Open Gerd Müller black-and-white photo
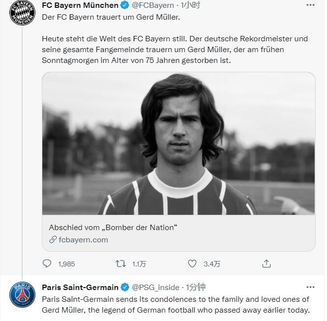The height and width of the screenshot is (321, 327). coord(178,144)
